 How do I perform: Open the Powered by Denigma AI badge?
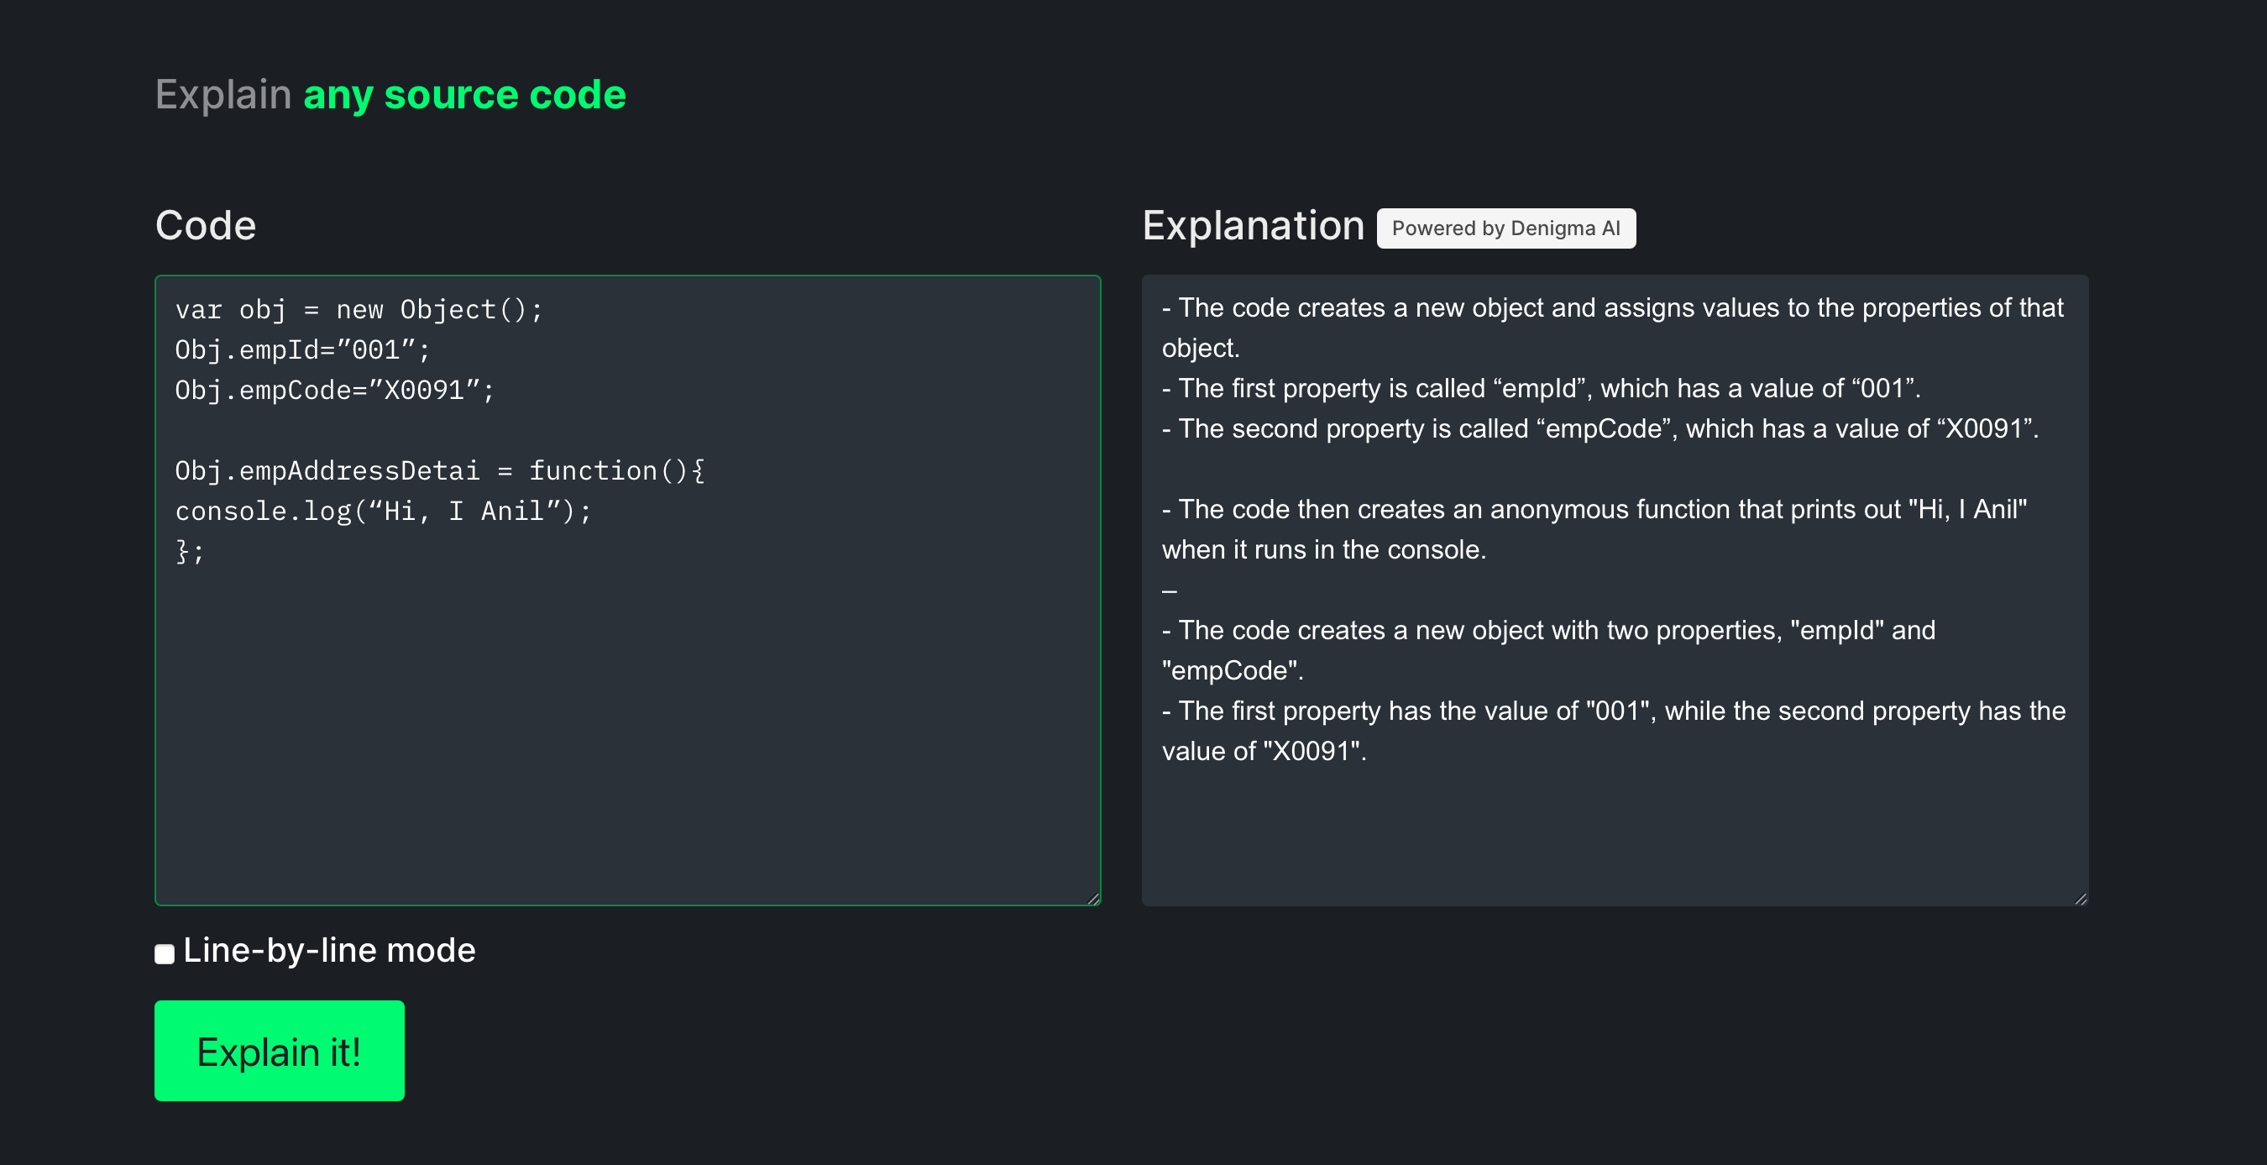click(1505, 229)
